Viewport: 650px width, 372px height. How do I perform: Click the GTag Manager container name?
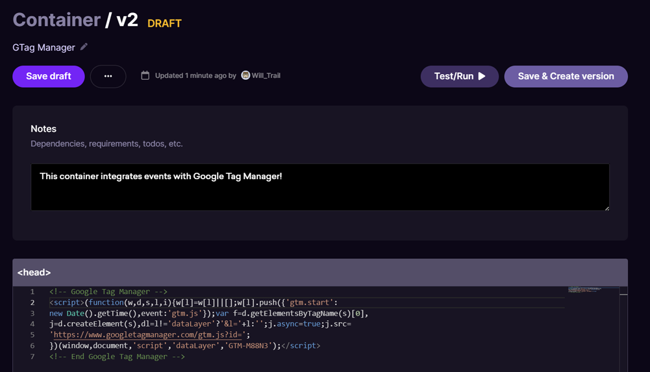44,47
